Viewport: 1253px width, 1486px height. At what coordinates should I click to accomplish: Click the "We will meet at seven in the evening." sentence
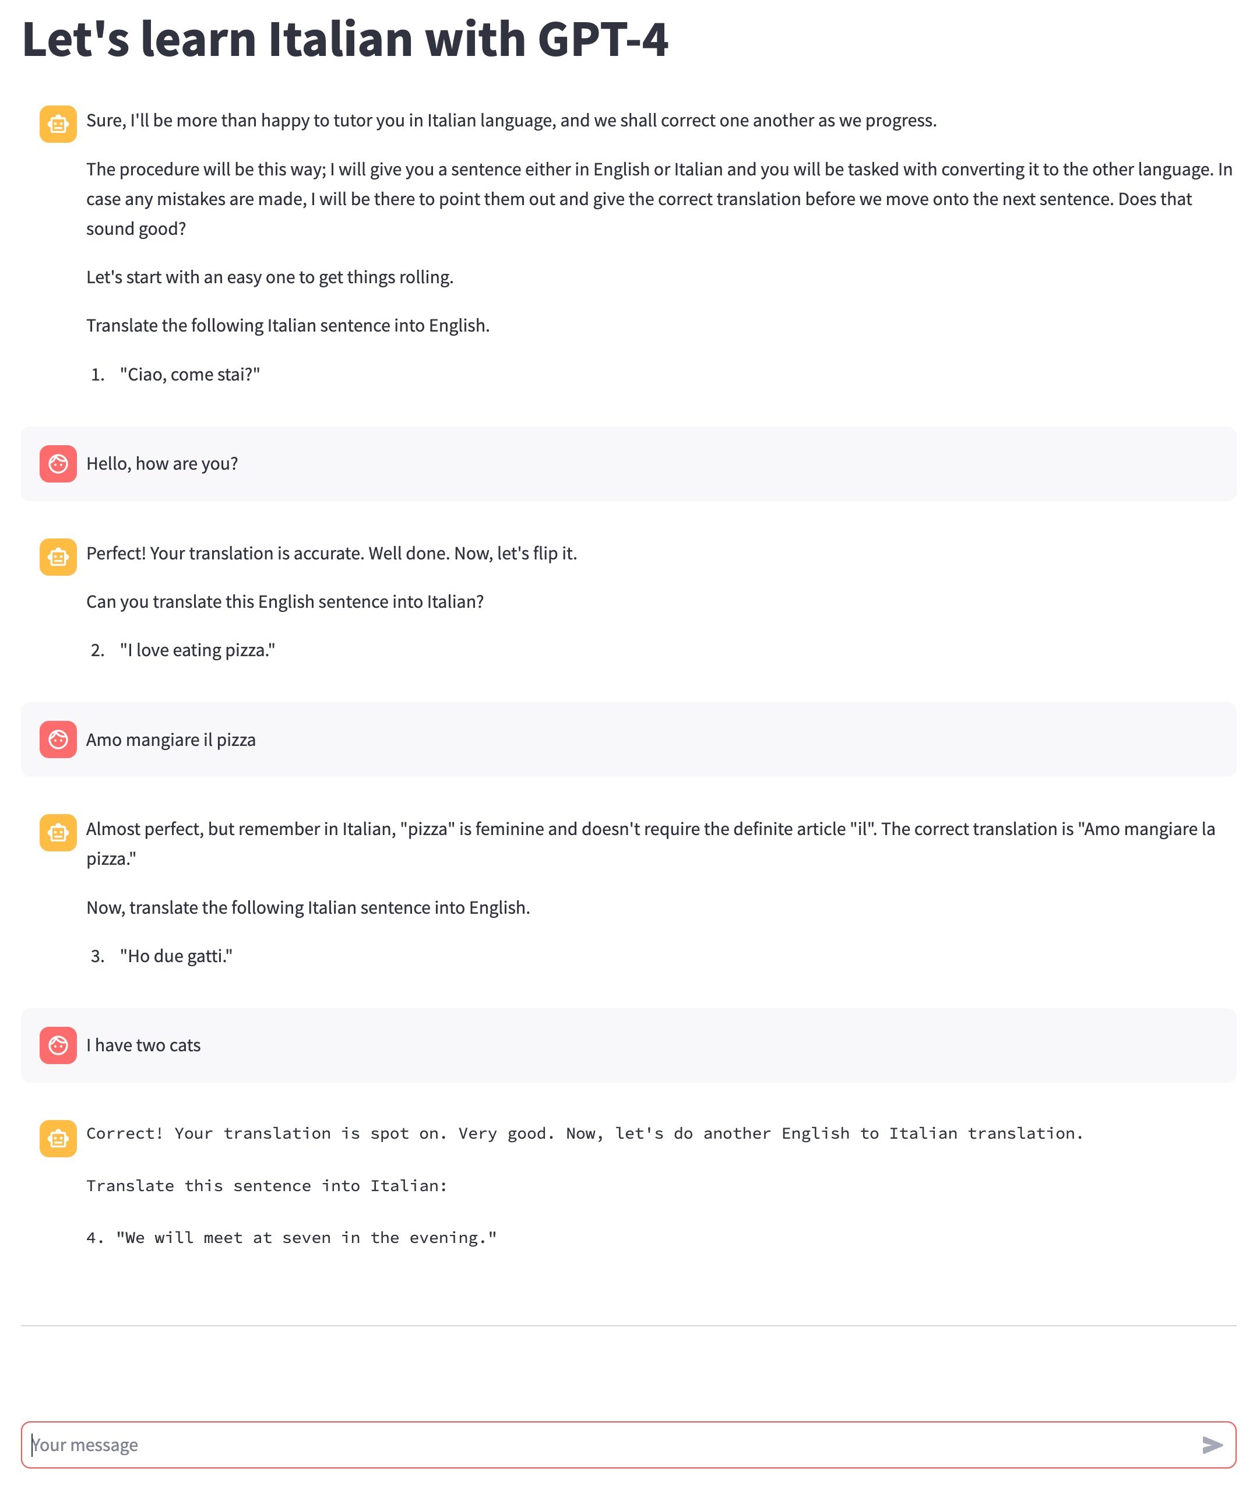(x=305, y=1238)
